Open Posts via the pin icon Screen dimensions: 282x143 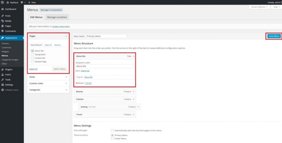[x=2, y=16]
